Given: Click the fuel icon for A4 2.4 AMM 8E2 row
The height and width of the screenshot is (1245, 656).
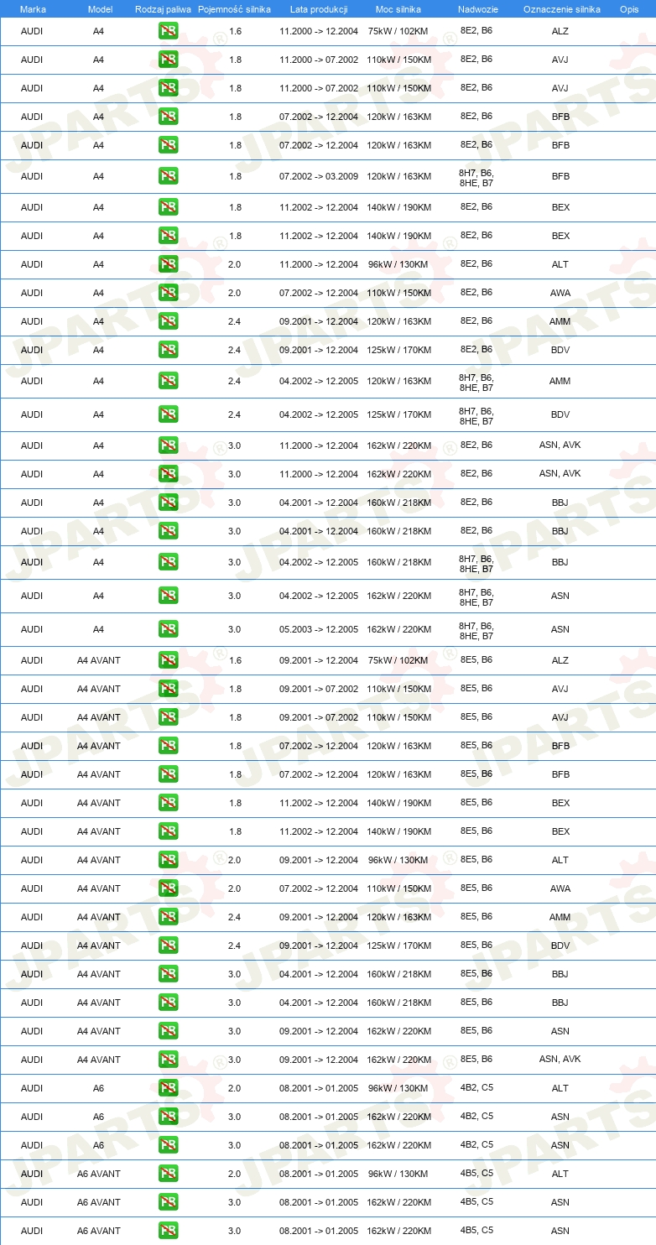Looking at the screenshot, I should click(168, 321).
